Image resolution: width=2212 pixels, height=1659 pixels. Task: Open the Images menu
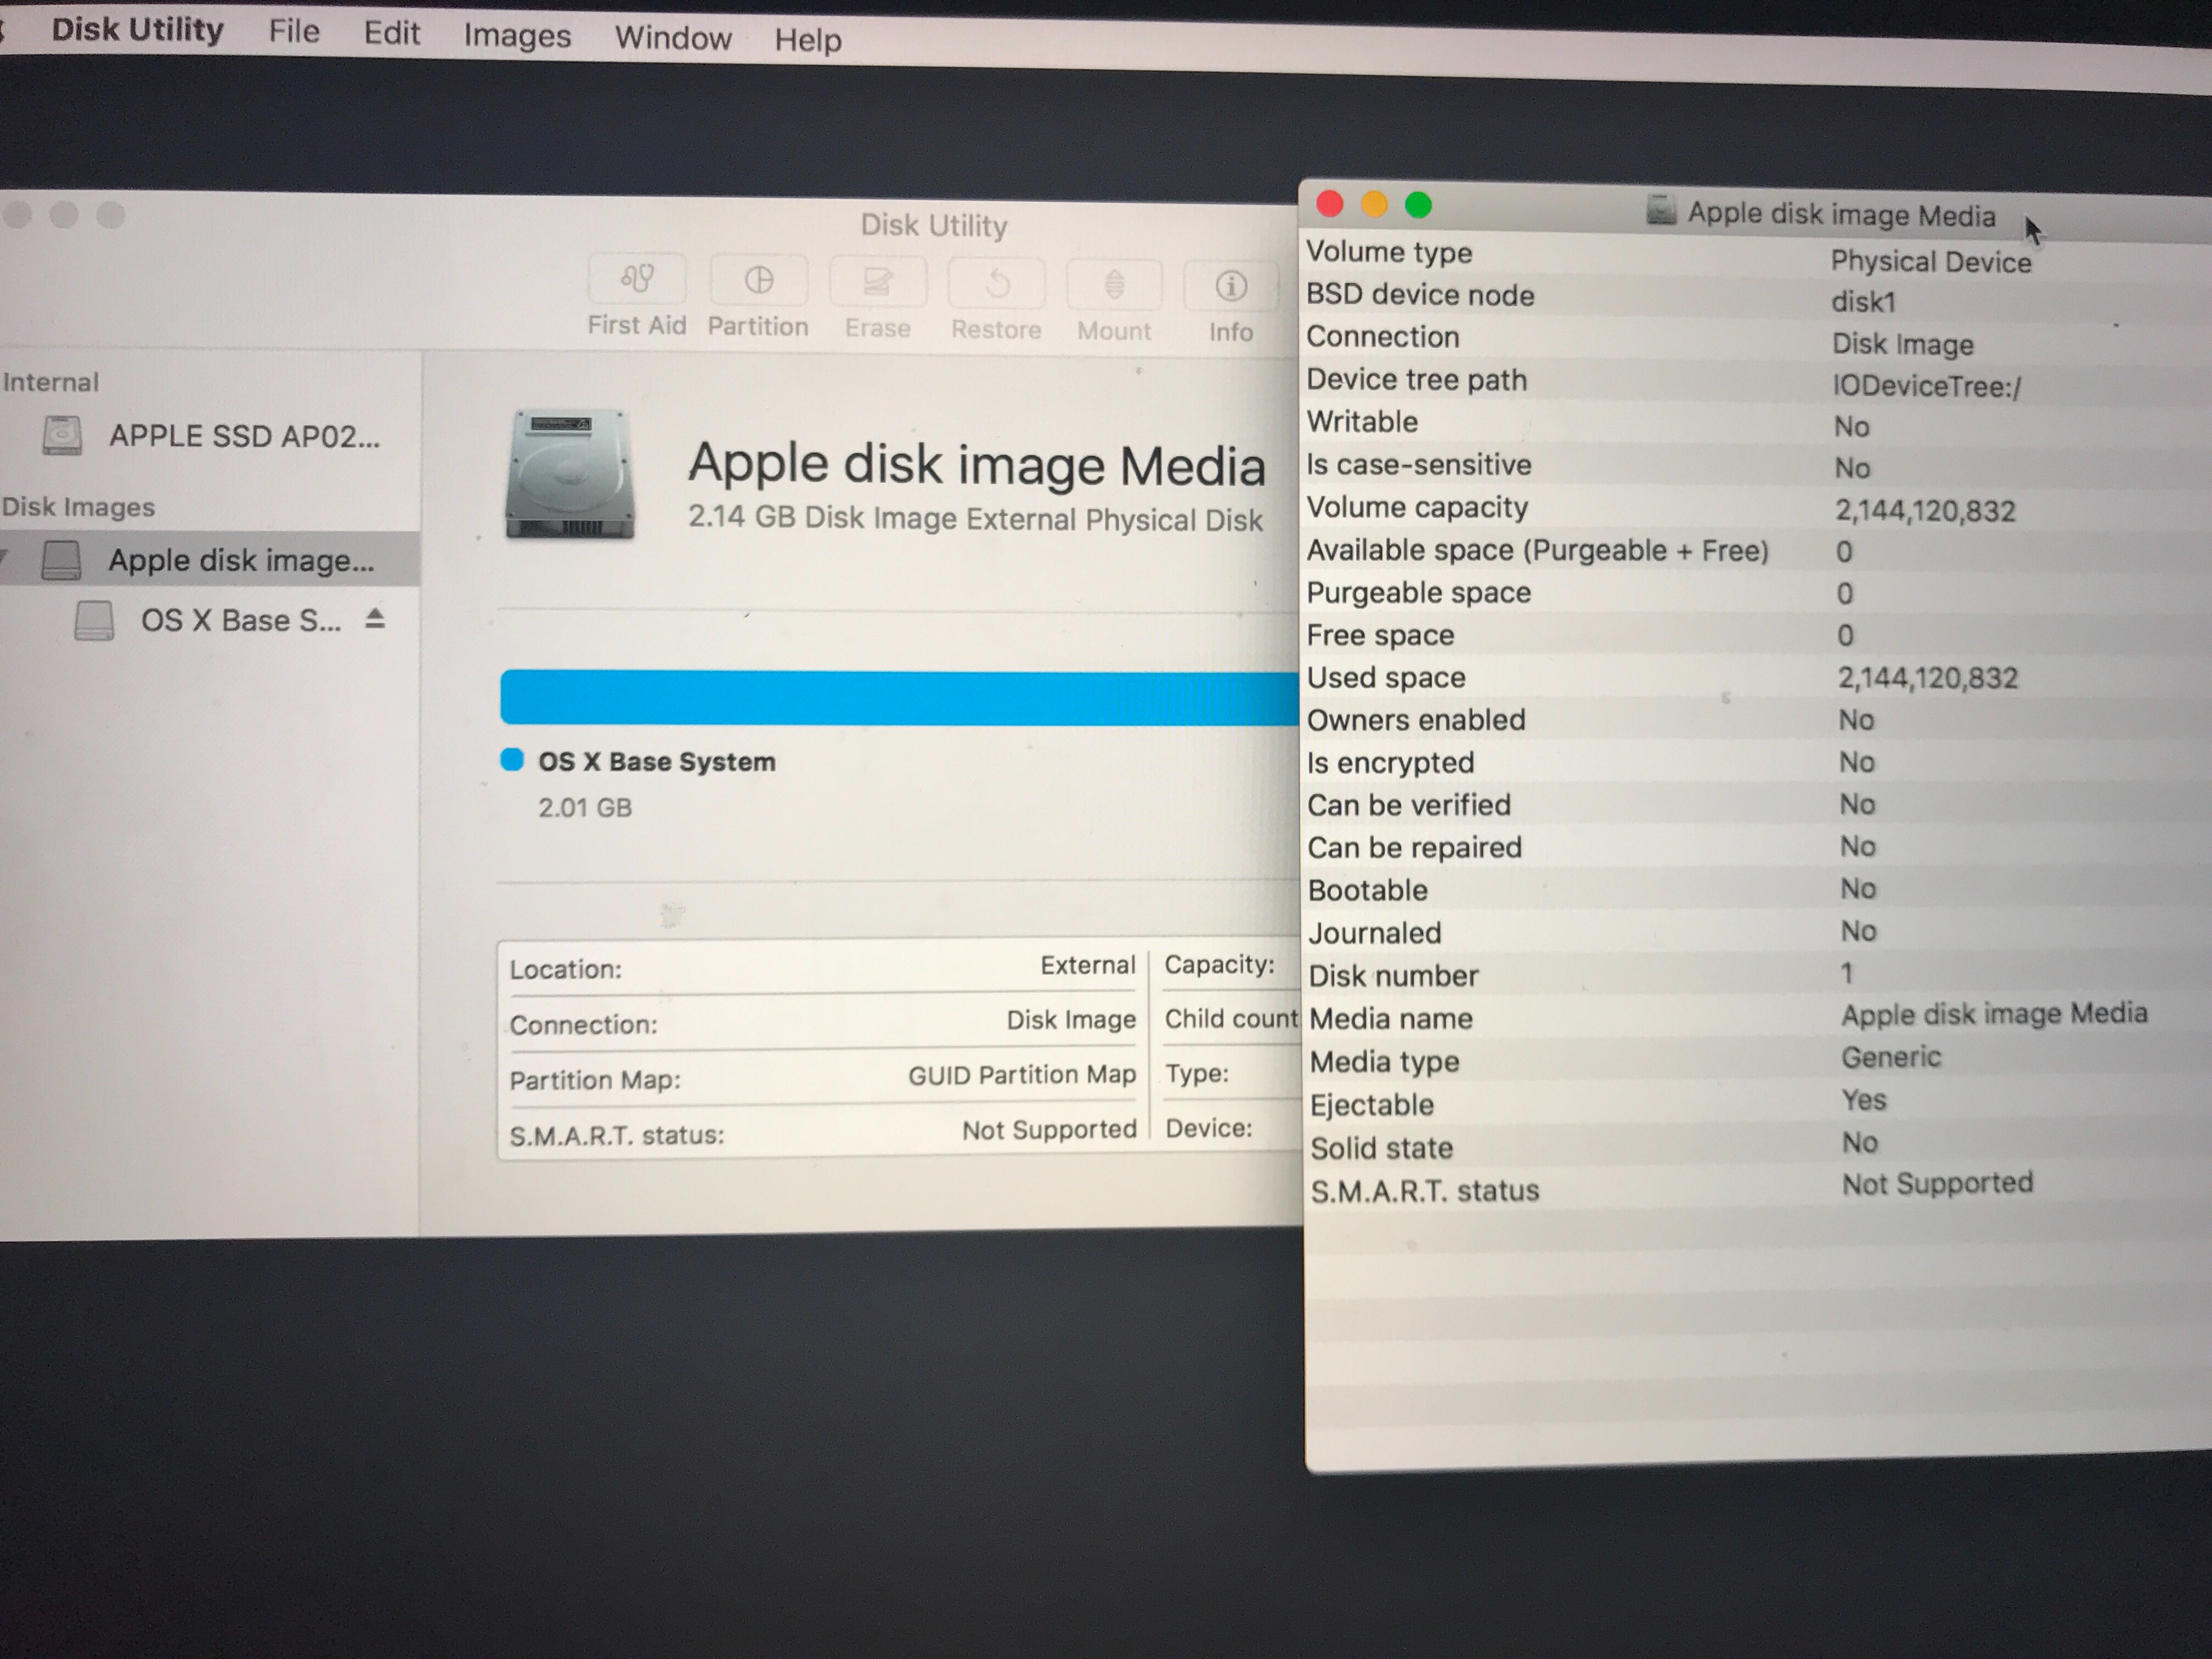tap(517, 36)
